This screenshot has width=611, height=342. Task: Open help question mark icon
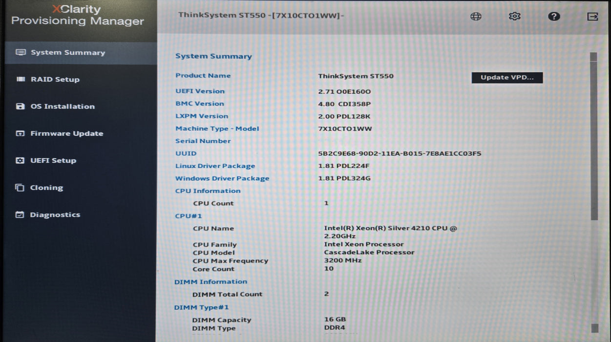point(553,16)
